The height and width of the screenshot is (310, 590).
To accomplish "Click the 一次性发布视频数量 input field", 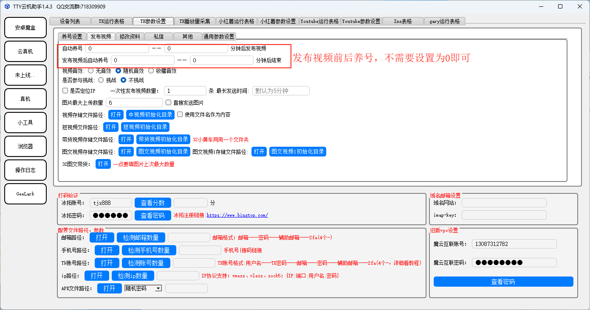I will click(x=185, y=91).
